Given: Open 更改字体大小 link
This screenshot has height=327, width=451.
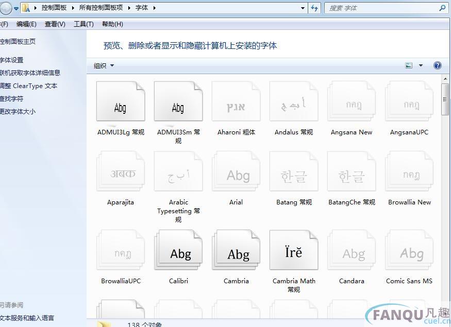Looking at the screenshot, I should click(18, 112).
